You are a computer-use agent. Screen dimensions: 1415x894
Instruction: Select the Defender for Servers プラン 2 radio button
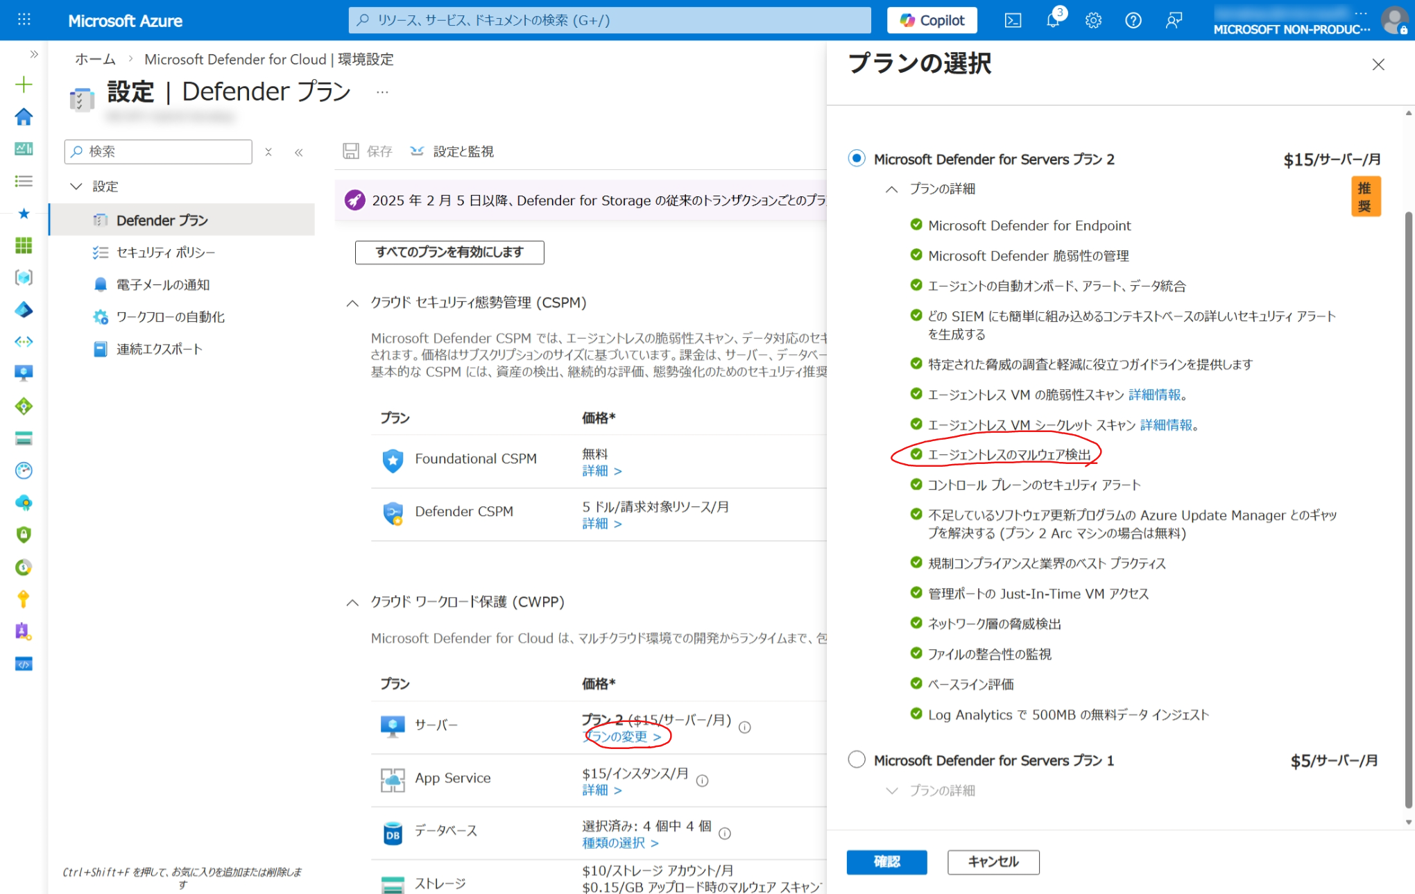[x=857, y=158]
